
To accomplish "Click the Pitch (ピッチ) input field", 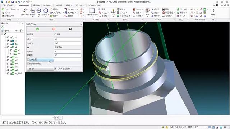I will 68,51.
